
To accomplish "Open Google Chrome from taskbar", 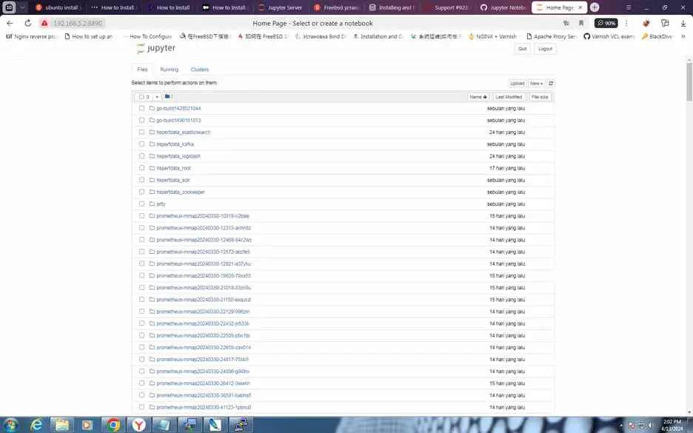I will click(113, 425).
